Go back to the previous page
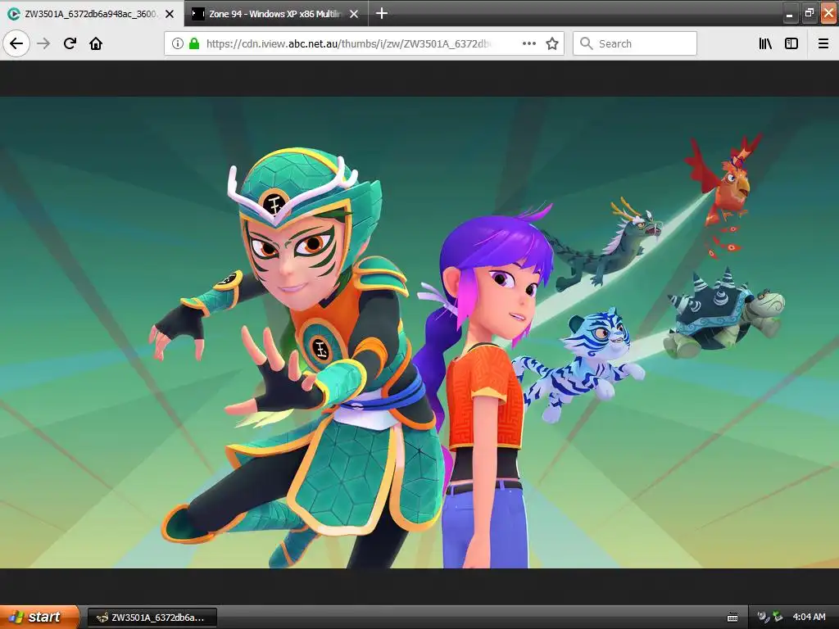 pos(16,43)
